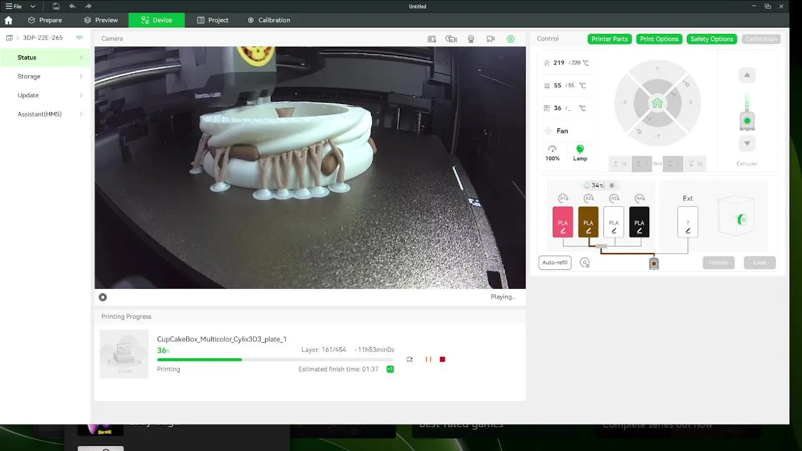
Task: Switch to the Project tab
Action: click(x=213, y=20)
